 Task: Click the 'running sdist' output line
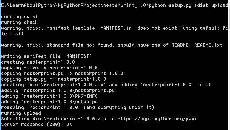[20, 16]
